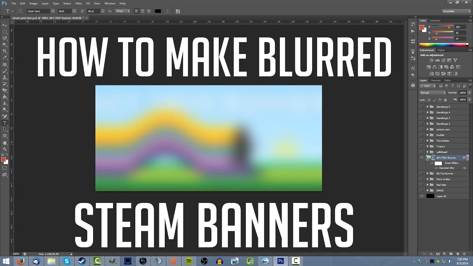473x266 pixels.
Task: Expand the Geneforge 4 layer group
Action: coord(428,112)
